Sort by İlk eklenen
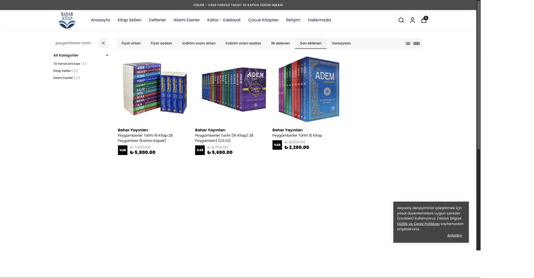The height and width of the screenshot is (278, 534). [x=280, y=43]
